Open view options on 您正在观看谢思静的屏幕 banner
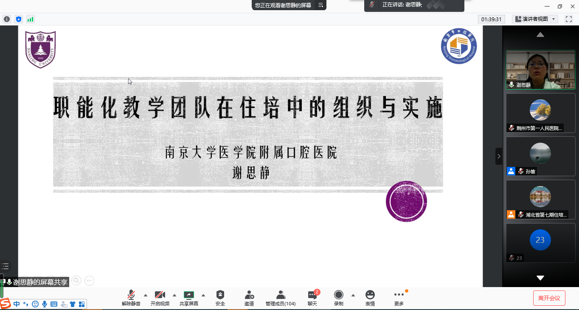The height and width of the screenshot is (310, 579). pos(321,5)
